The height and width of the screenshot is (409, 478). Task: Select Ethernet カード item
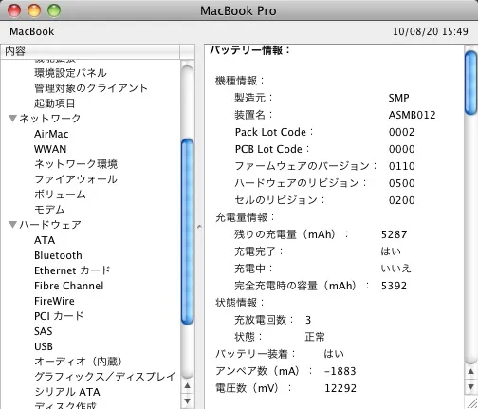72,270
